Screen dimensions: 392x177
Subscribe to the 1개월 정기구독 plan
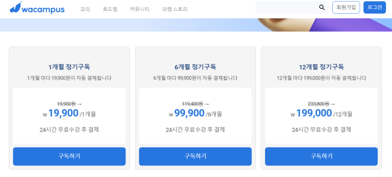click(x=69, y=157)
